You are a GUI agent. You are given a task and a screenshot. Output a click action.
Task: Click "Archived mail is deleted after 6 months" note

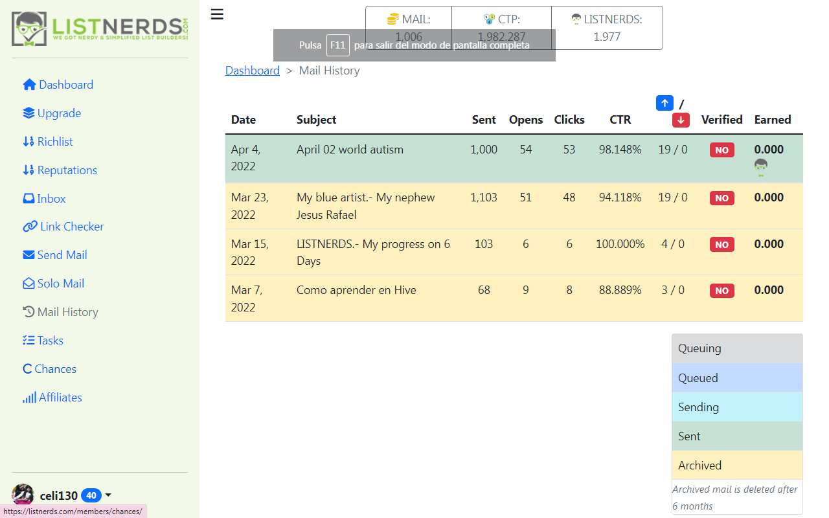pos(735,498)
